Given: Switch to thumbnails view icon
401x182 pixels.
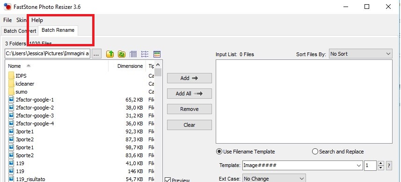Looking at the screenshot, I should (x=157, y=54).
